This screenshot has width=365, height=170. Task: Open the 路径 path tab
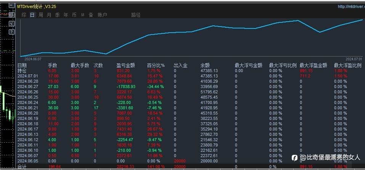[136, 15]
